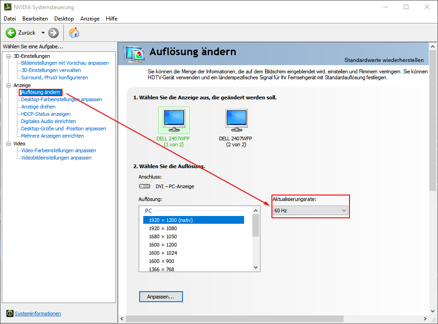
Task: Select Auflösung ändern in the tree
Action: 41,92
